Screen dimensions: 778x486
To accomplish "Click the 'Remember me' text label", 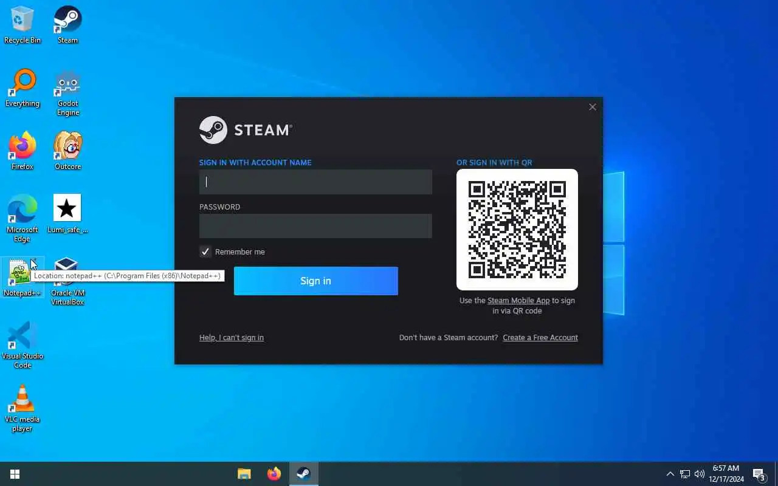I will [240, 252].
